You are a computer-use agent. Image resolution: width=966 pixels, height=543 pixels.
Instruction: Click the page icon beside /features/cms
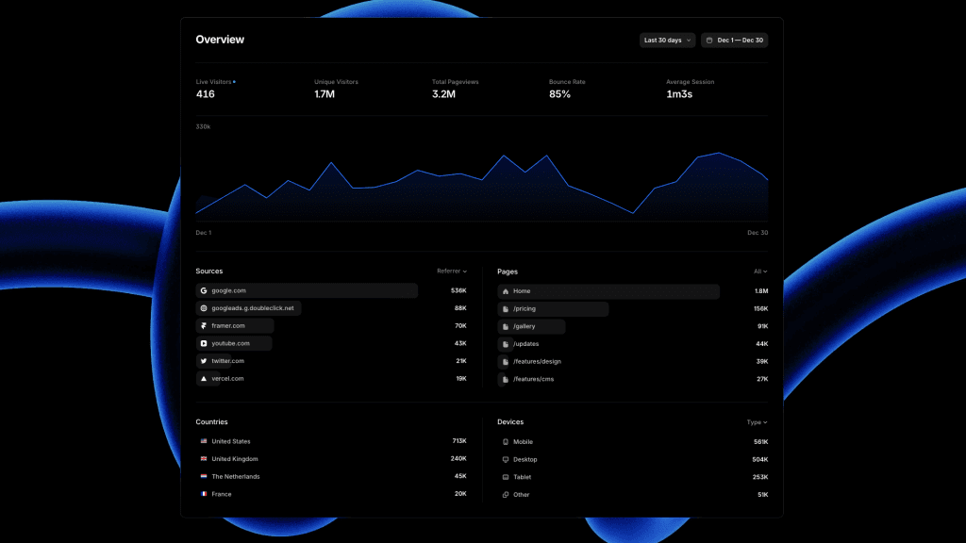tap(506, 379)
